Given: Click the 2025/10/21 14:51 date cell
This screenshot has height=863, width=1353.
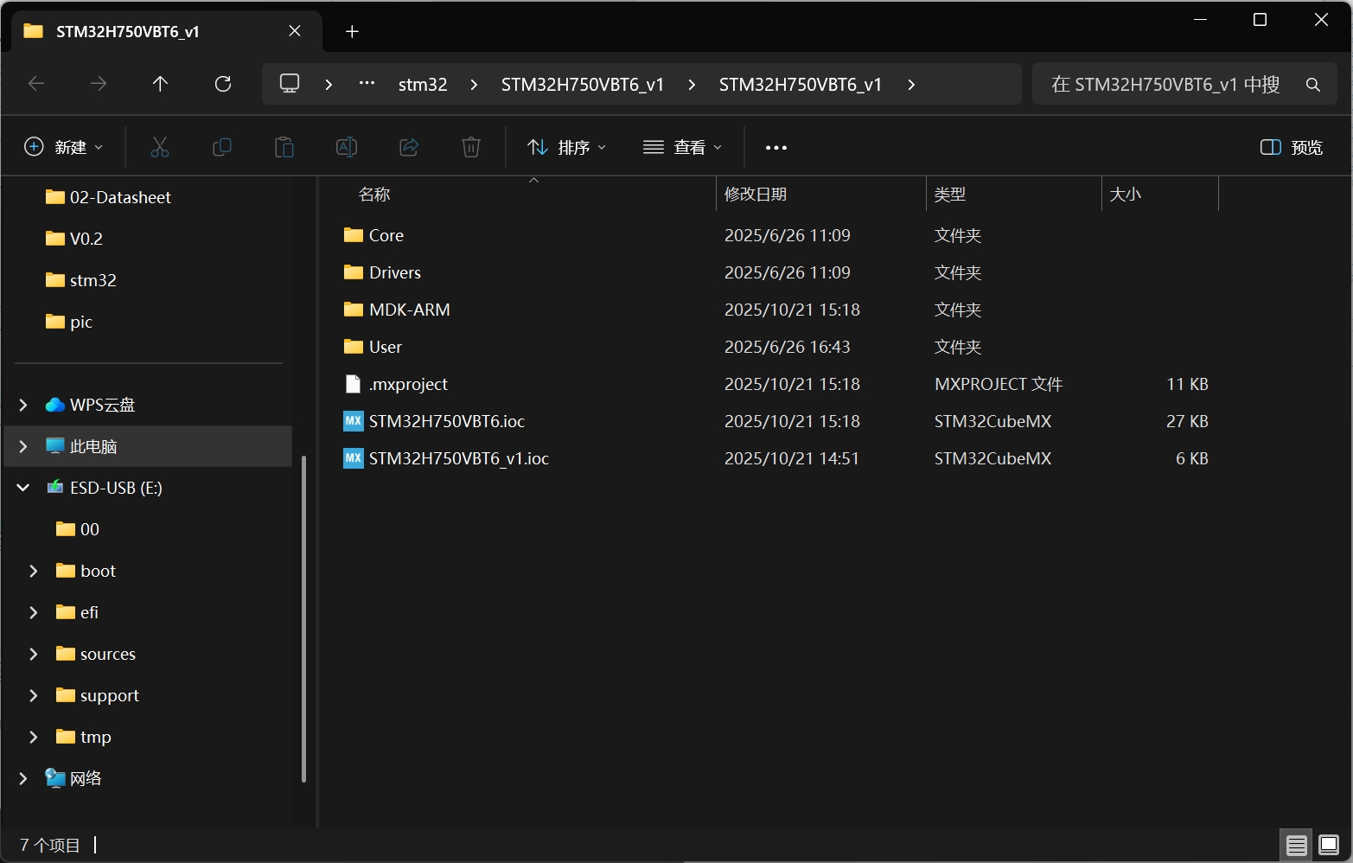Looking at the screenshot, I should click(x=792, y=458).
